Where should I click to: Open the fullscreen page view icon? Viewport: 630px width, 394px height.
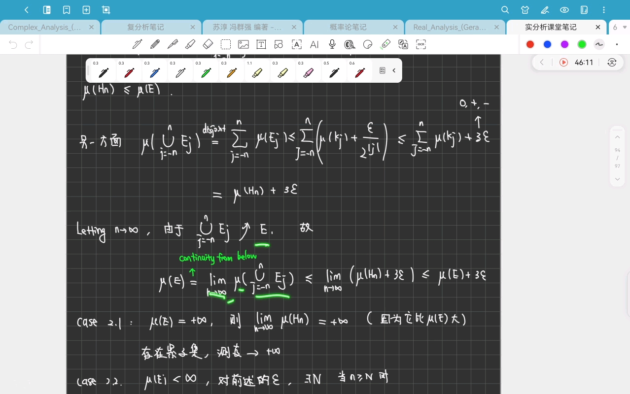click(106, 10)
